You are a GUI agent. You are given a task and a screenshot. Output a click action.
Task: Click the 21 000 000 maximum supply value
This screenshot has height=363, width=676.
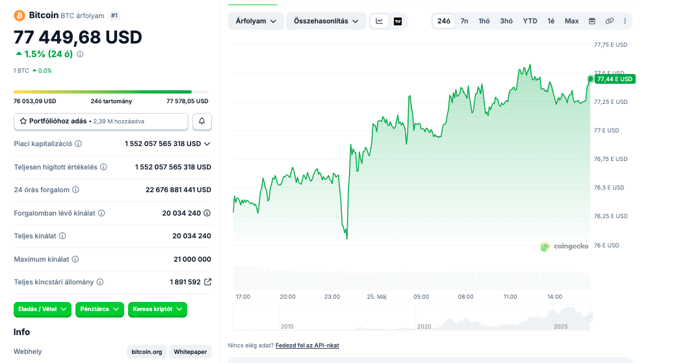[x=192, y=259]
